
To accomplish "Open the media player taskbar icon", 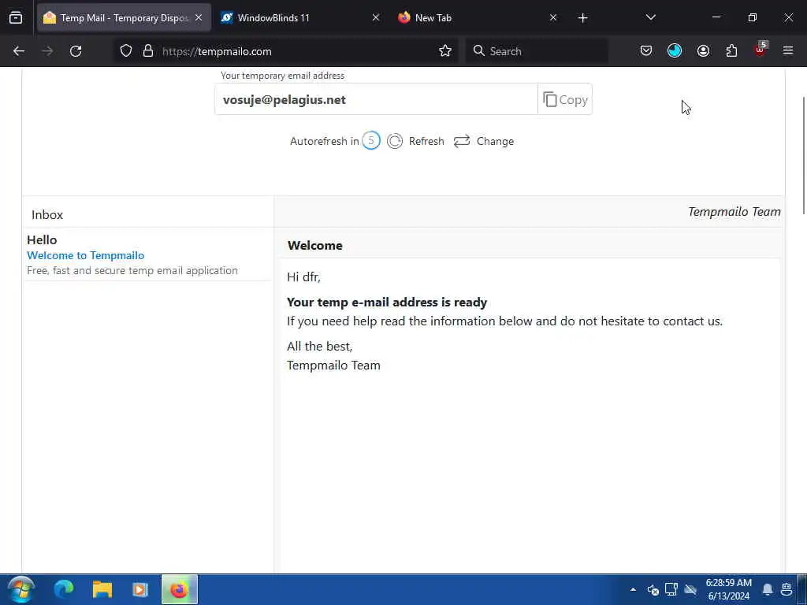I will pos(140,589).
